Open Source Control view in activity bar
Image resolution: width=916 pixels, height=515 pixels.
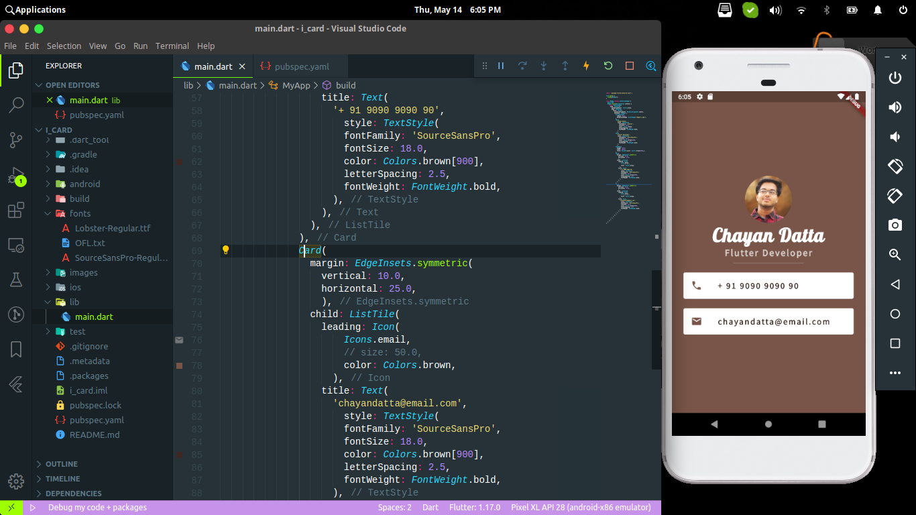click(x=16, y=139)
